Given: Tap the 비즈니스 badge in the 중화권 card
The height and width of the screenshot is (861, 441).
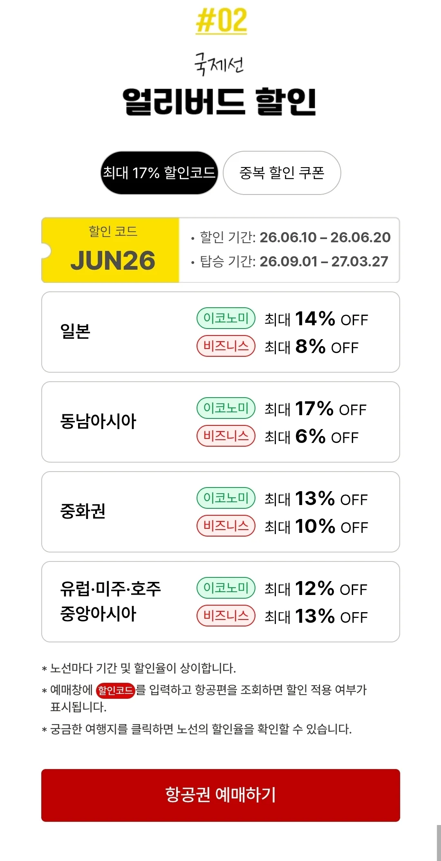Looking at the screenshot, I should click(226, 526).
